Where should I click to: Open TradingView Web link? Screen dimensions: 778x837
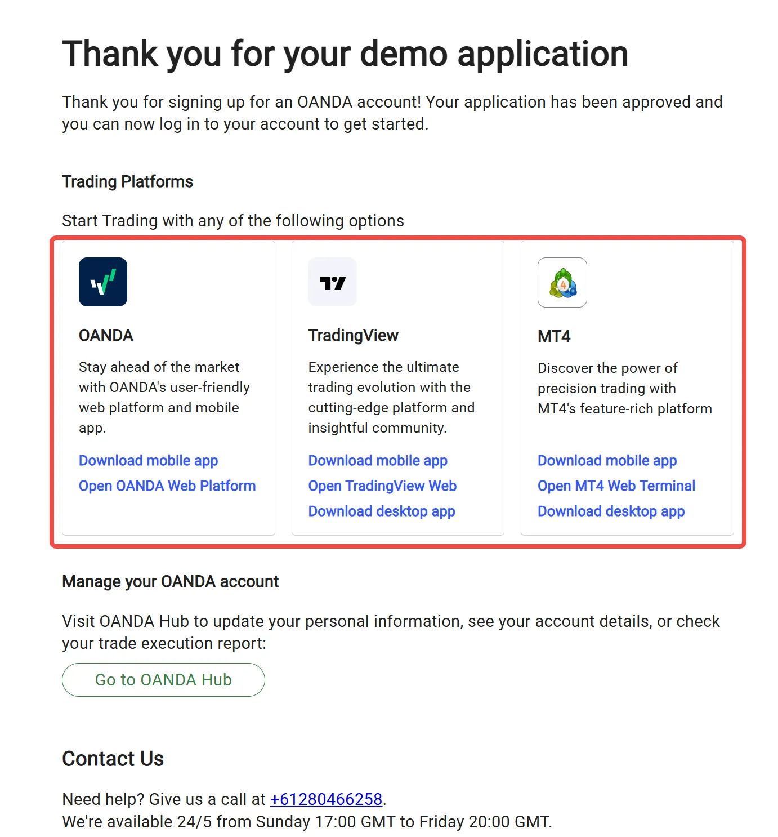(382, 486)
